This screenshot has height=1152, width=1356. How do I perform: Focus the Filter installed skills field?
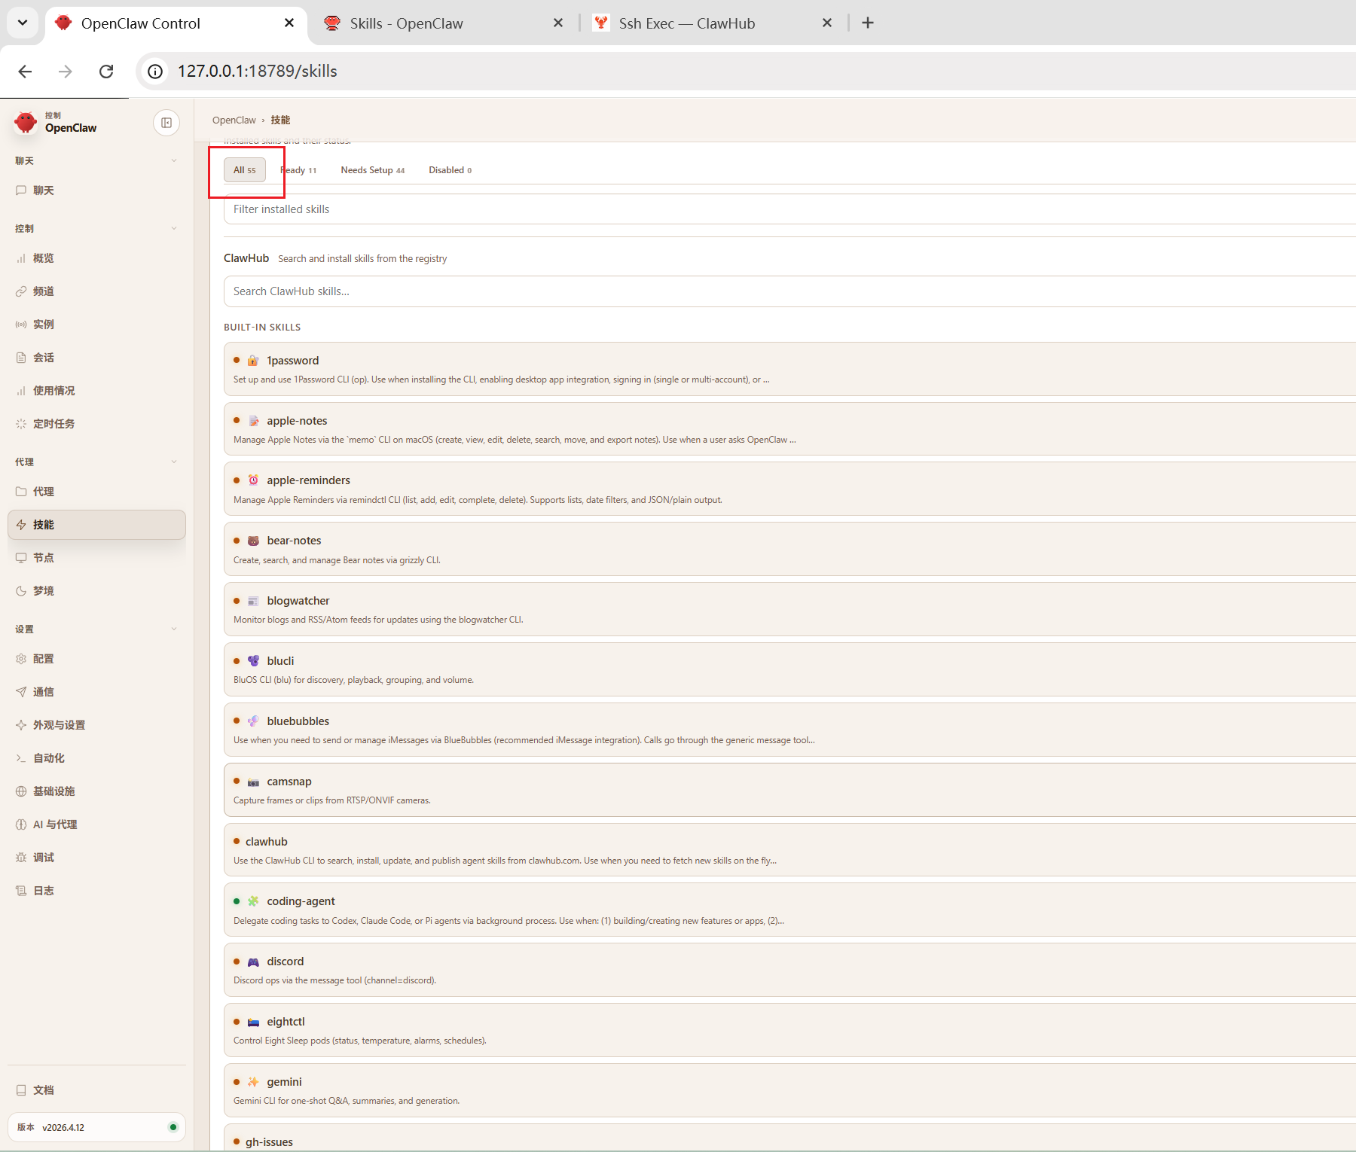point(789,209)
